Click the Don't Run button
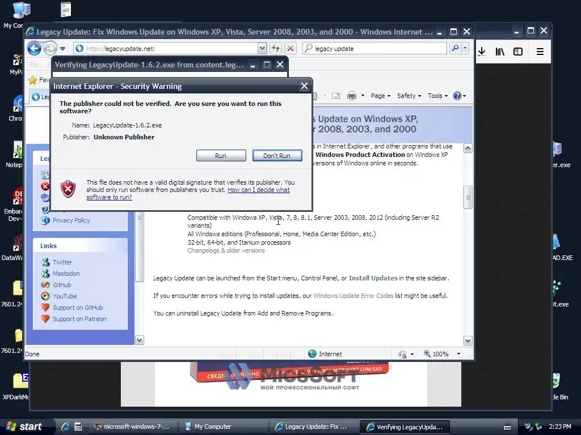 coord(277,156)
